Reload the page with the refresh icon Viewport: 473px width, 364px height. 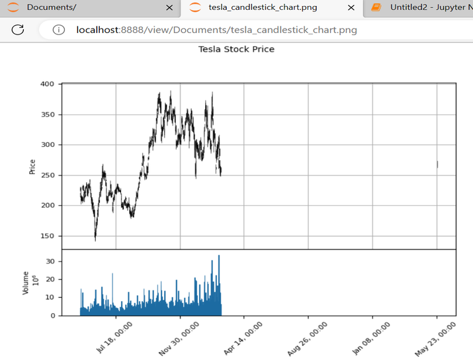tap(18, 30)
